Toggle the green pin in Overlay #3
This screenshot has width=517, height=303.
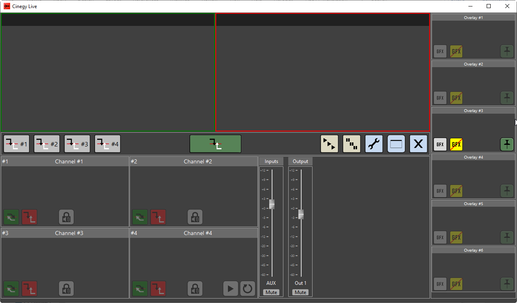(x=507, y=144)
